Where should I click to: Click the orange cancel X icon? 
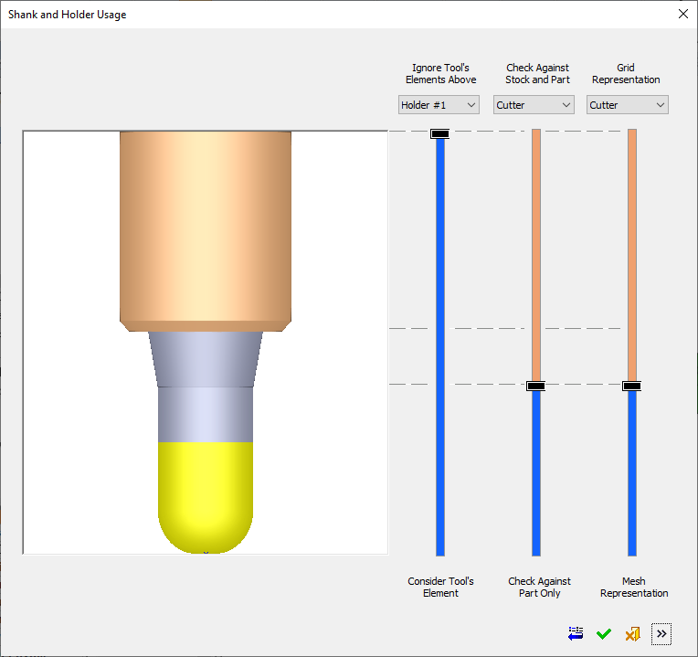(x=632, y=634)
